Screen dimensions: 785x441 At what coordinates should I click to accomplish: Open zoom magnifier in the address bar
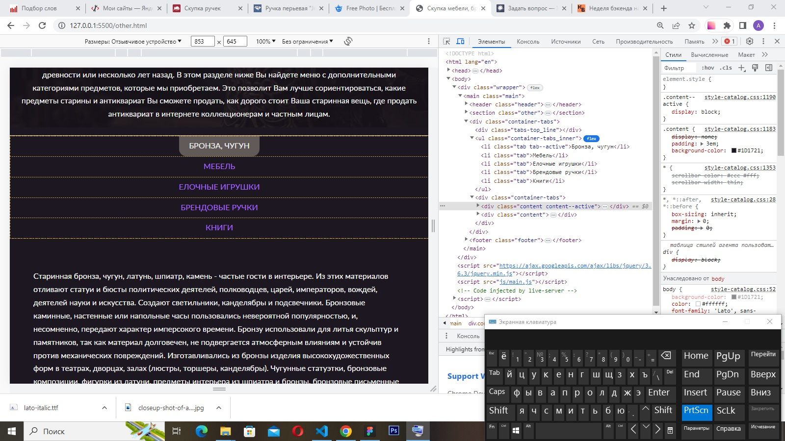(660, 25)
